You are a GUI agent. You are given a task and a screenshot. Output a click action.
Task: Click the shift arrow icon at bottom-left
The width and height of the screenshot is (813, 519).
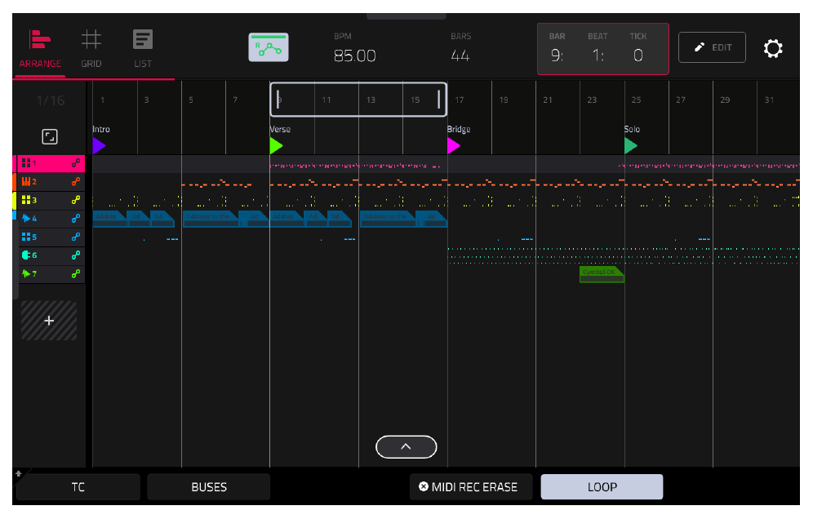(x=19, y=473)
